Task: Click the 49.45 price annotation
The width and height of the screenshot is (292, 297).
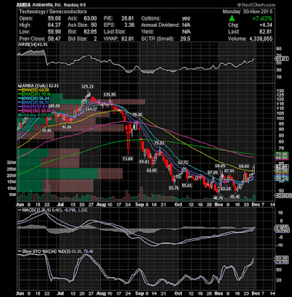Action: 235,197
